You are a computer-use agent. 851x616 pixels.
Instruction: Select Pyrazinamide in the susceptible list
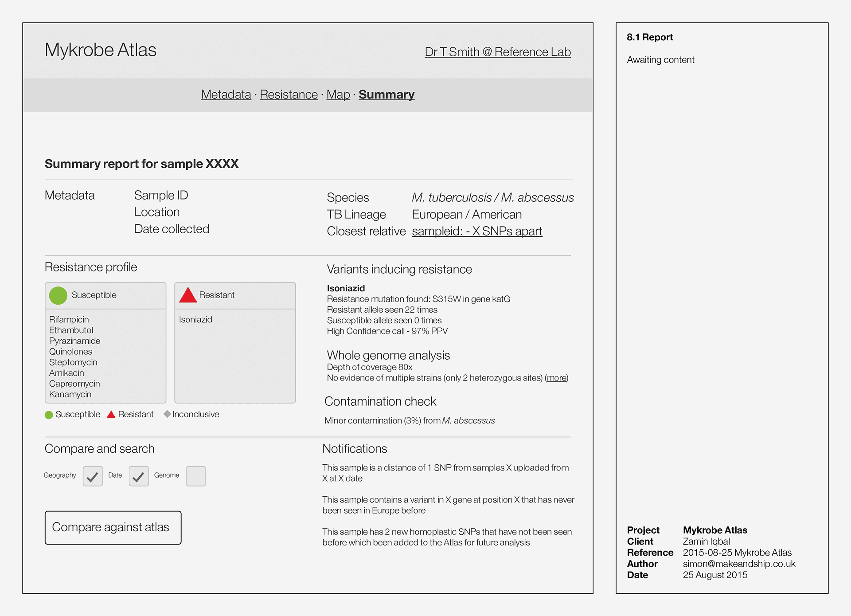pos(75,341)
